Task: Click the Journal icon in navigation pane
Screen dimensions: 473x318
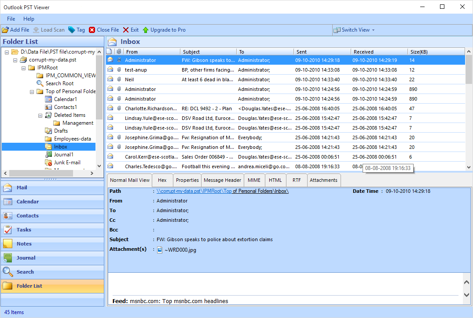Action: click(x=8, y=258)
